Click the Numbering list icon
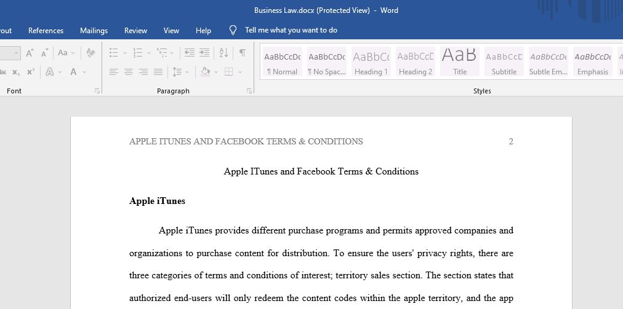Screen dimensions: 623x309 [138, 53]
